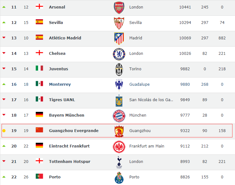Click the Chelsea club crest
Screen dimensions: 235x185
[119, 54]
